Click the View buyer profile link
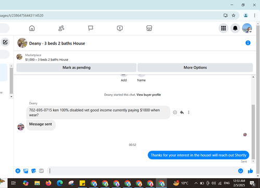This screenshot has width=260, height=188. pyautogui.click(x=149, y=95)
